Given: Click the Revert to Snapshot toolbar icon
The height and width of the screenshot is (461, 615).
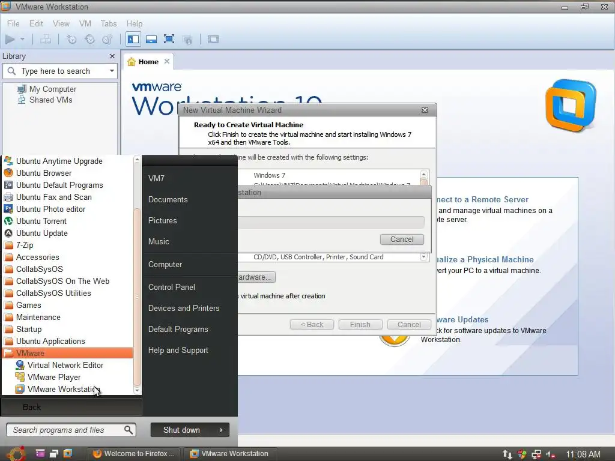Looking at the screenshot, I should point(90,39).
